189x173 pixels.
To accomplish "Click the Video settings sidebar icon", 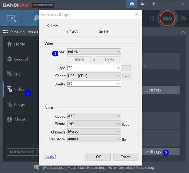I will pos(9,89).
